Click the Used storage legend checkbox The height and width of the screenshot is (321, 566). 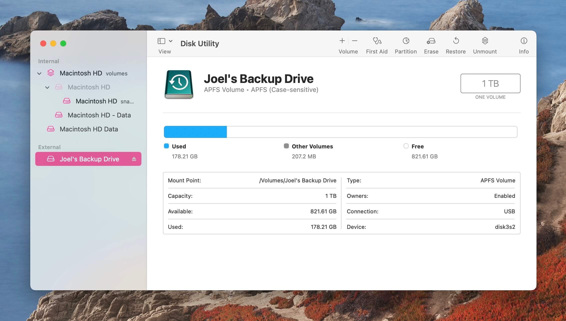pyautogui.click(x=166, y=146)
